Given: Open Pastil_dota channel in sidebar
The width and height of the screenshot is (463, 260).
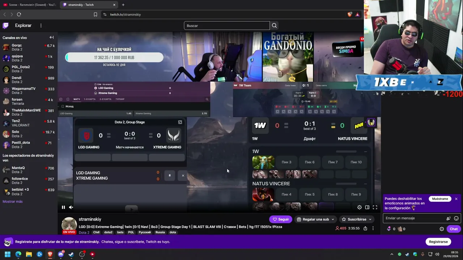Looking at the screenshot, I should (x=29, y=145).
